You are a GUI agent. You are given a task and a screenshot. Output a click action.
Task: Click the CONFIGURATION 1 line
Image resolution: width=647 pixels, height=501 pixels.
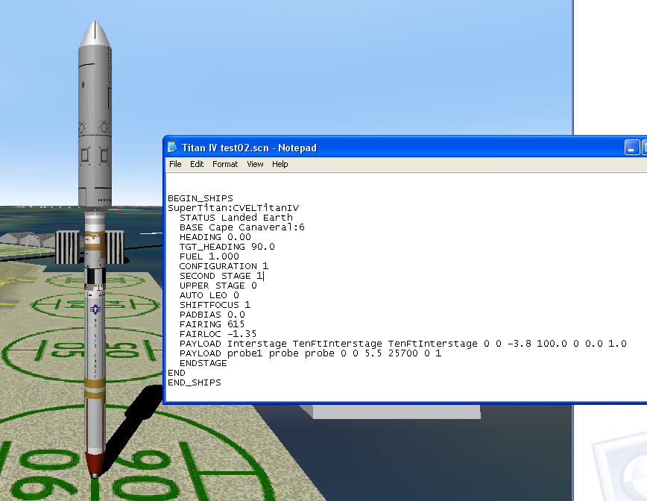224,266
